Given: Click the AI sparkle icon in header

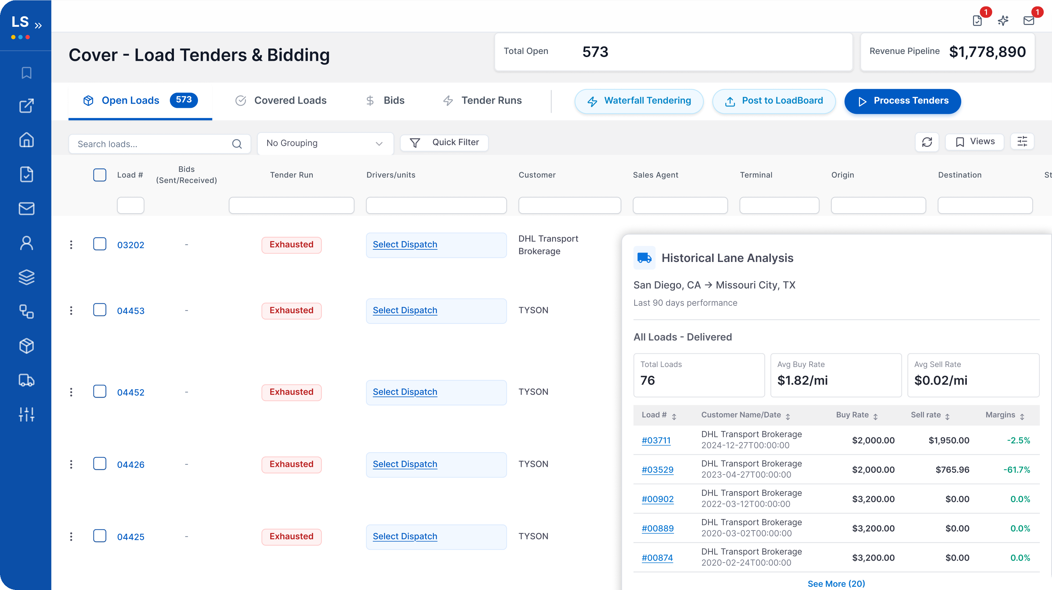Looking at the screenshot, I should 1003,21.
